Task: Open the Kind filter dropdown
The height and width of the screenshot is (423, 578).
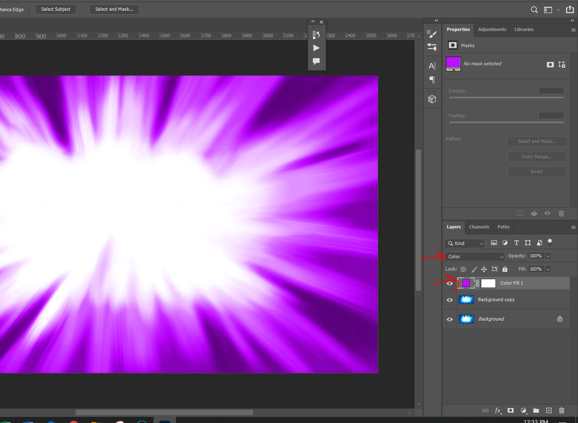Action: coord(464,243)
